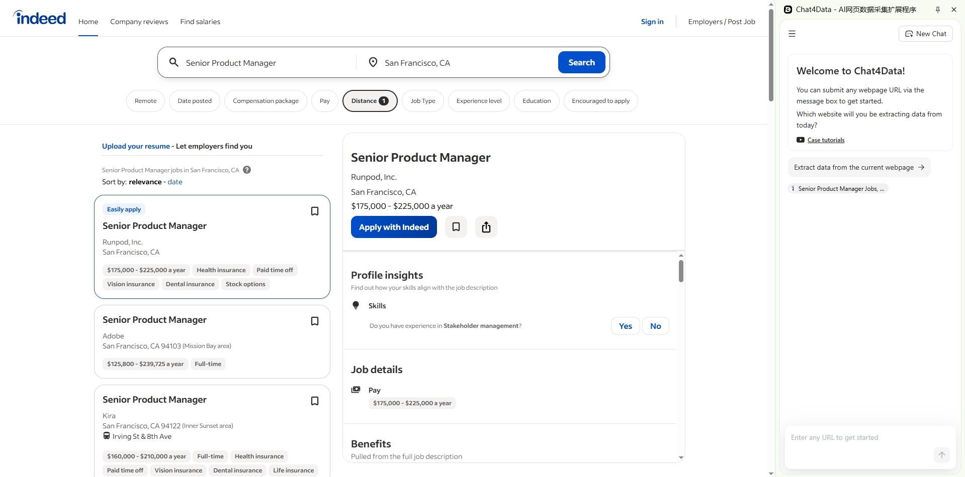
Task: Pin the Chat4Data side panel
Action: pyautogui.click(x=937, y=10)
